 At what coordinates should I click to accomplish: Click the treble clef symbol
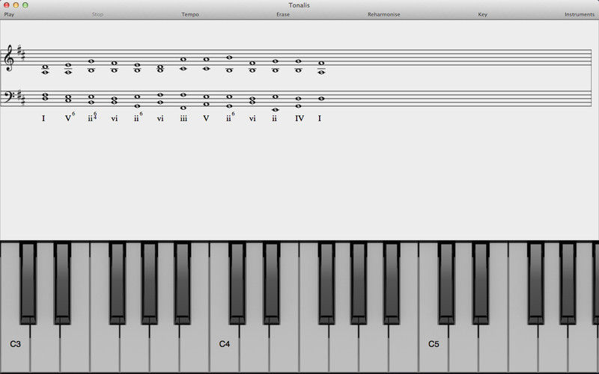click(8, 58)
